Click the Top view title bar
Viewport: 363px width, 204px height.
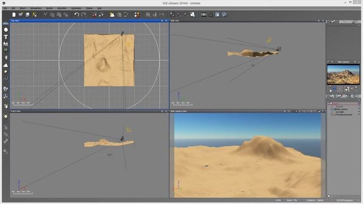89,20
